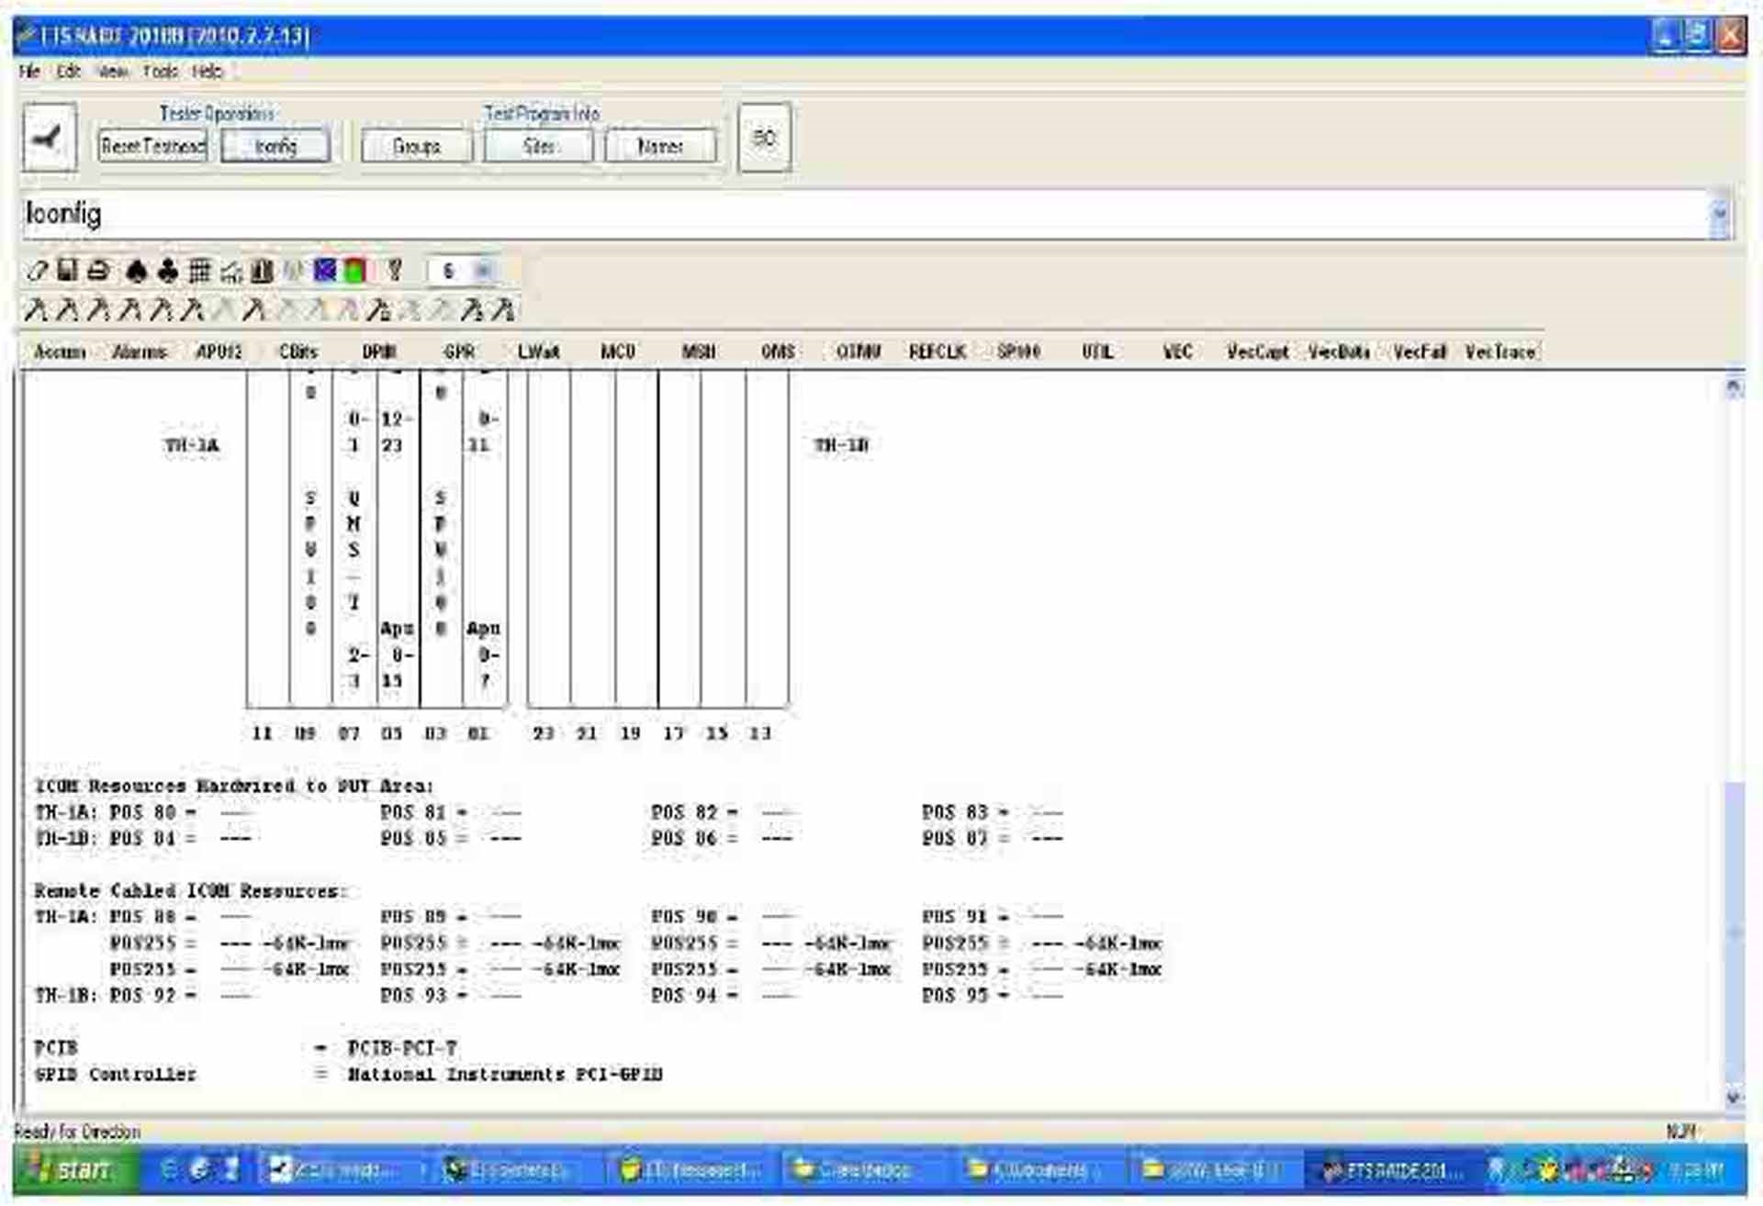This screenshot has width=1763, height=1206.
Task: Click the vertical scrollbar down arrow
Action: 1733,1096
